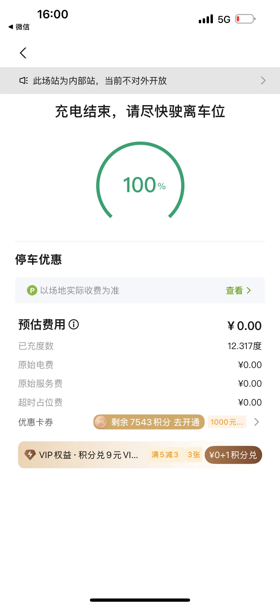Tap the 满5减3 discount tag
The width and height of the screenshot is (280, 607).
point(165,455)
